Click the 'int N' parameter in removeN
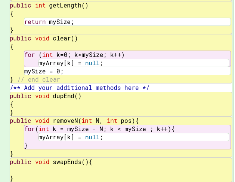 (x=90, y=121)
